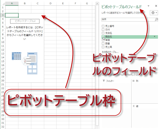Check the 売上番号 field checkbox

pos(103,26)
